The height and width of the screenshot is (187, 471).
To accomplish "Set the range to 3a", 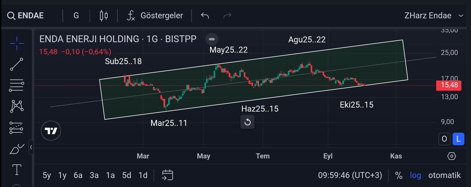I will pos(94,175).
